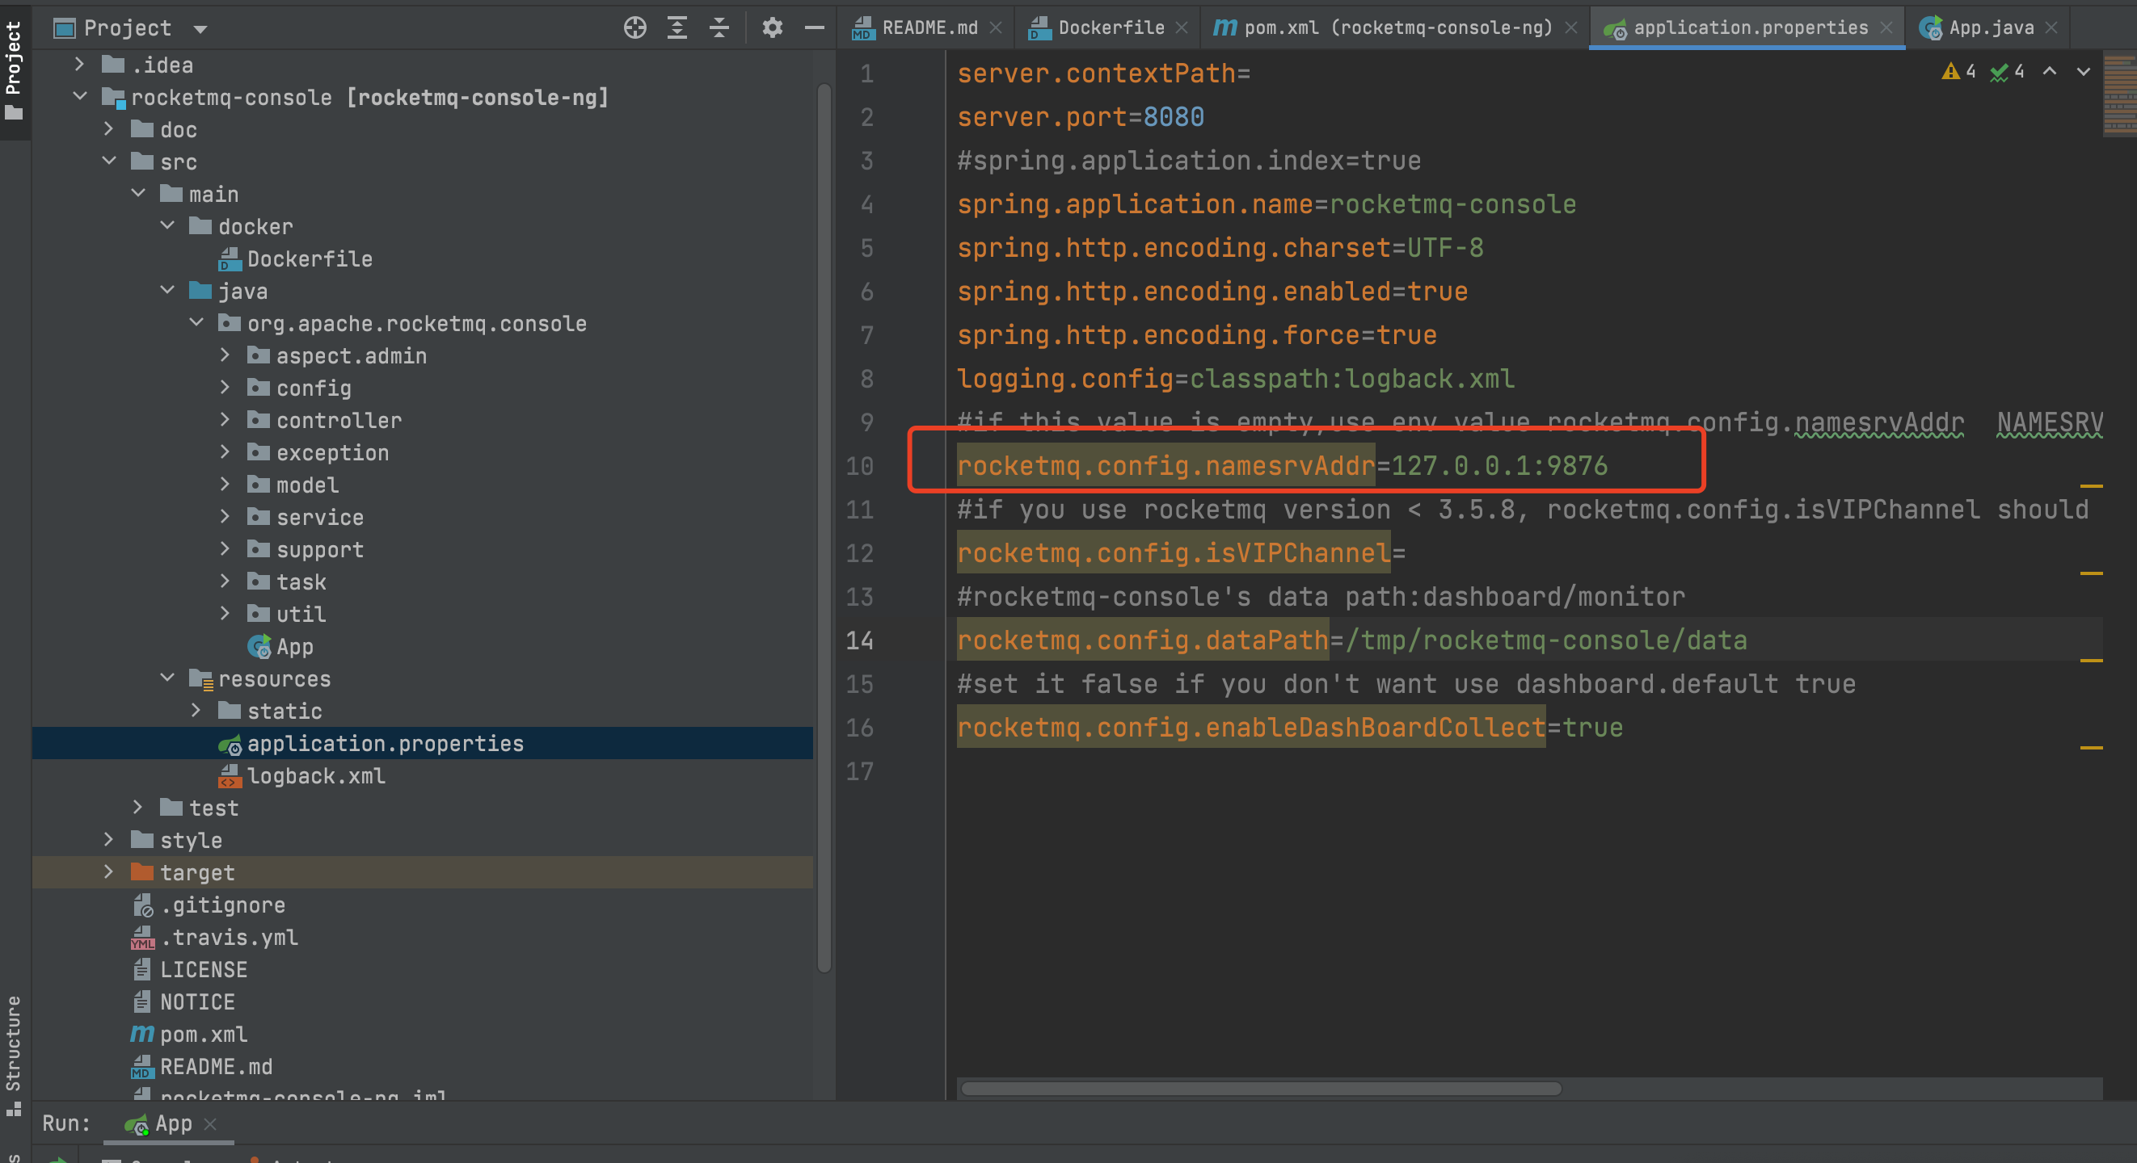Viewport: 2137px width, 1163px height.
Task: Collapse the java source folder
Action: (166, 290)
